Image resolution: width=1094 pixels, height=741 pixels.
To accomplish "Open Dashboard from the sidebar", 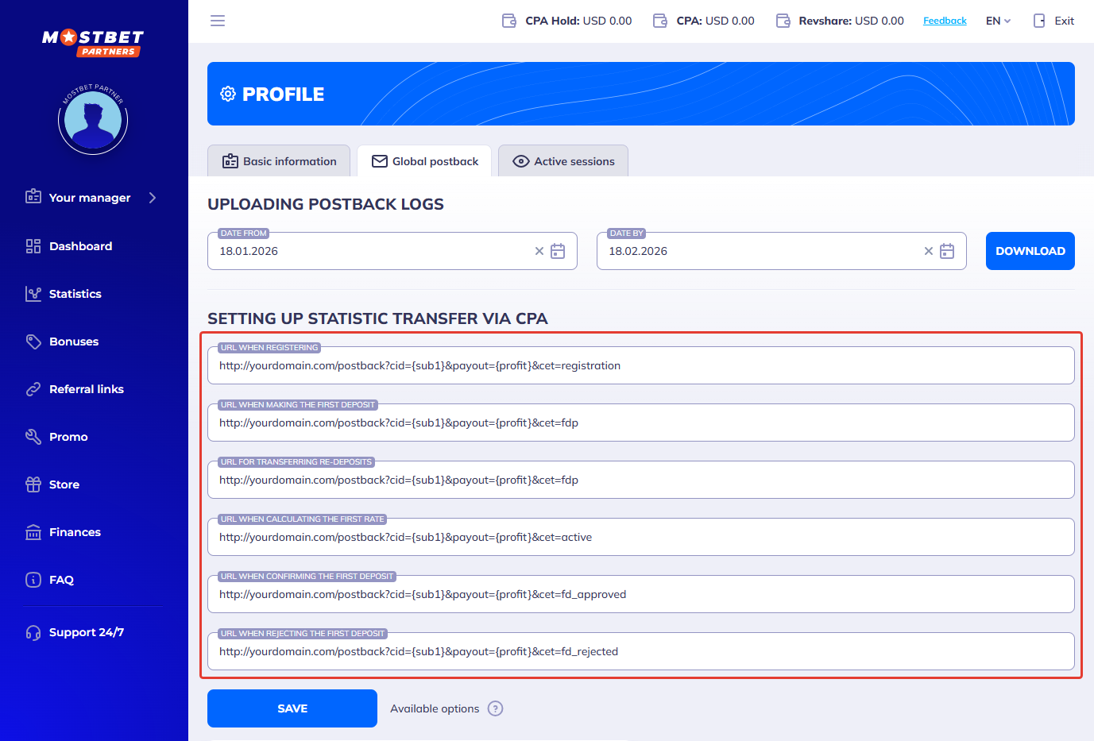I will pyautogui.click(x=80, y=246).
